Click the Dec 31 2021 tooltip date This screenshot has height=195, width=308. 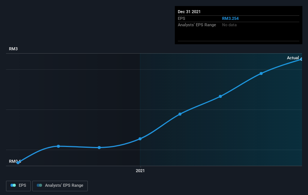point(189,12)
